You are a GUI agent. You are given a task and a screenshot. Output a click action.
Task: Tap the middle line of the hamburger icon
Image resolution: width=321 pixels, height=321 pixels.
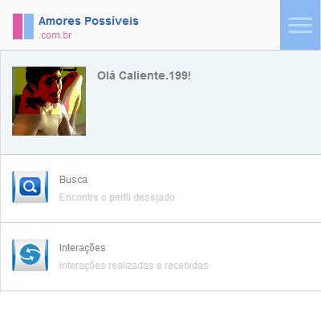[x=300, y=25]
